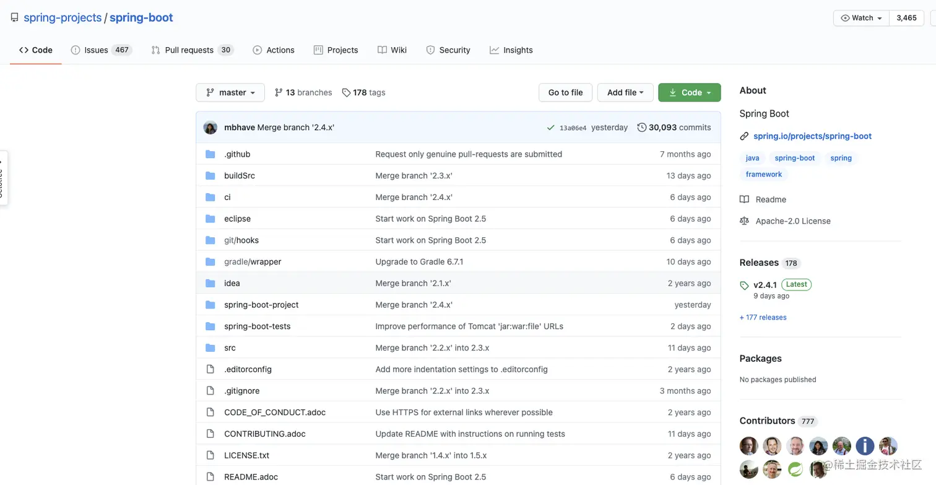The image size is (936, 485).
Task: Click the folder icon for .github
Action: click(210, 154)
